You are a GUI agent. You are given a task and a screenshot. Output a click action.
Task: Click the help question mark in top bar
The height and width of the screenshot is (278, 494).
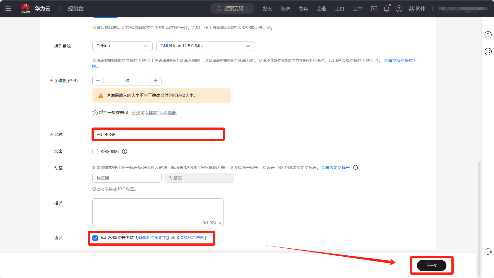(399, 9)
